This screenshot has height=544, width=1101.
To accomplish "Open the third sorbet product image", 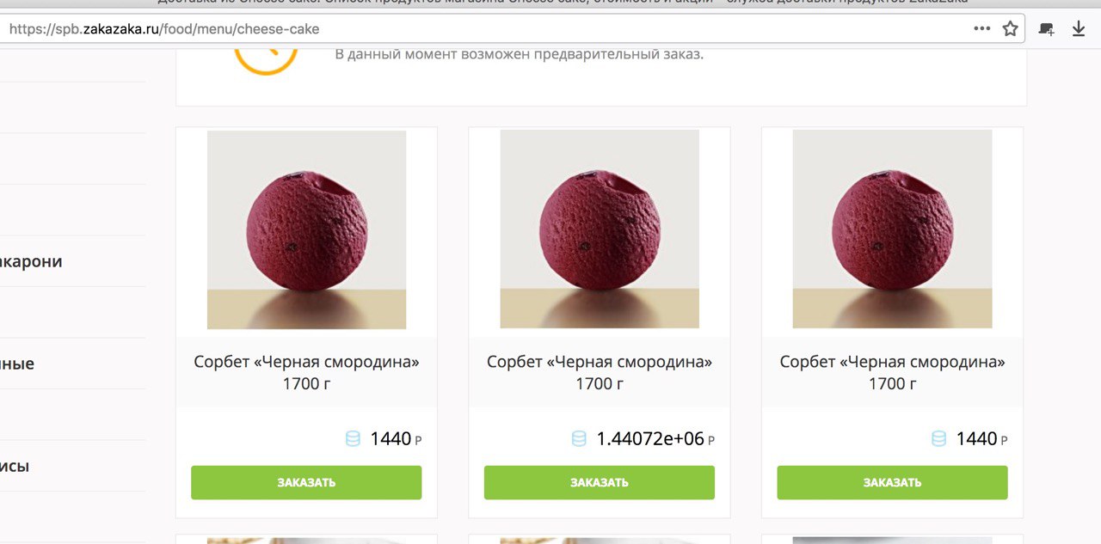I will point(892,229).
